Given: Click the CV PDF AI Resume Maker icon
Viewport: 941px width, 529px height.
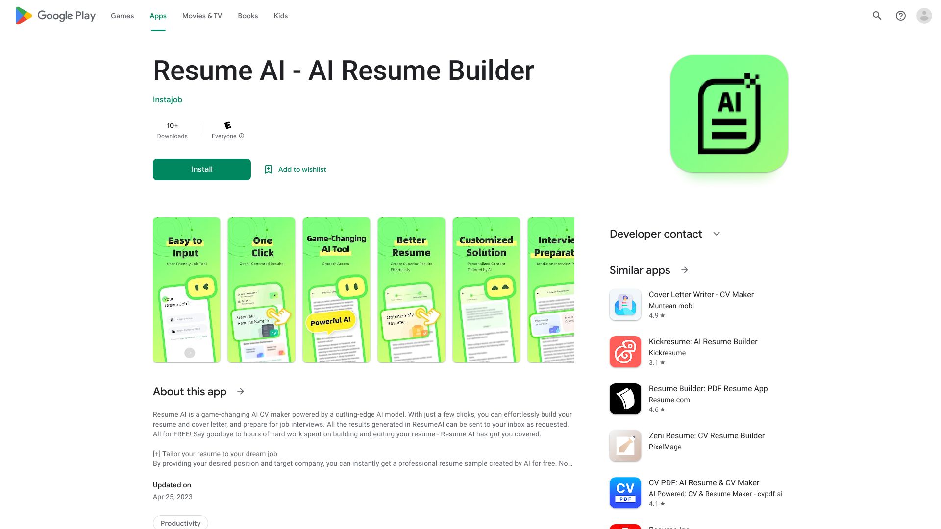Looking at the screenshot, I should point(624,492).
